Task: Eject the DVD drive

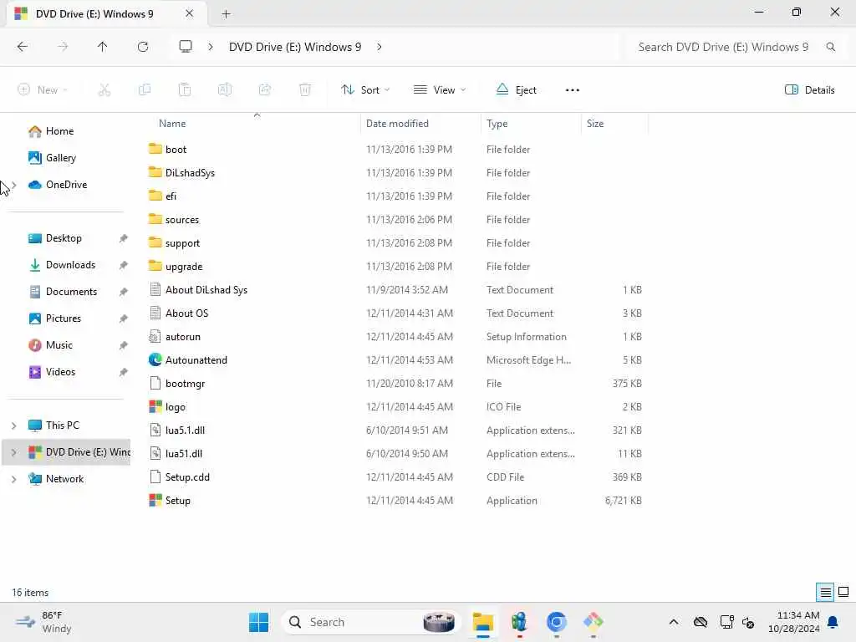Action: click(x=516, y=89)
